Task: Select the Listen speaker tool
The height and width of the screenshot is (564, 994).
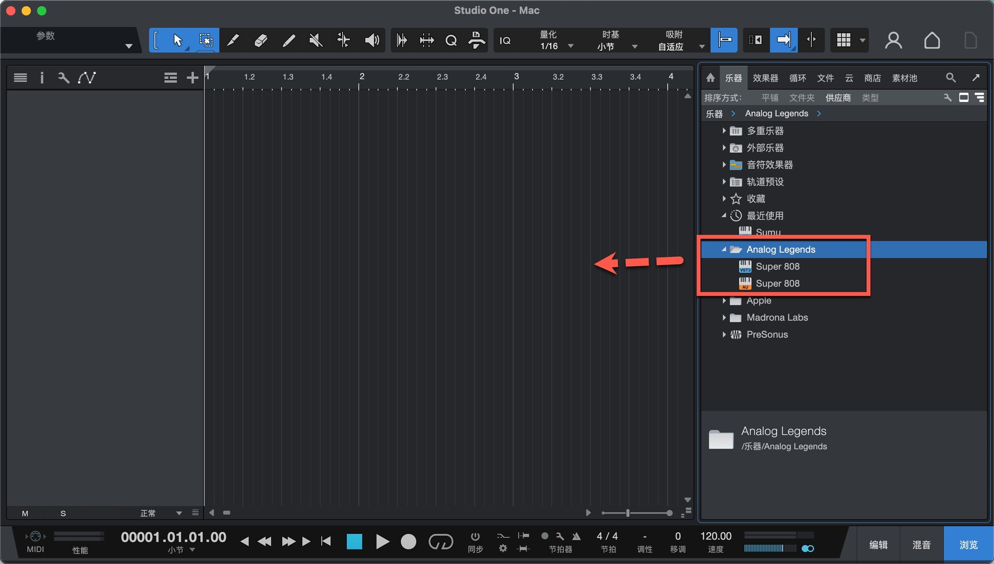Action: (x=371, y=40)
